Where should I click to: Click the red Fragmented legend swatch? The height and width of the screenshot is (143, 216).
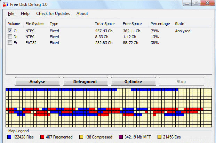(43, 137)
